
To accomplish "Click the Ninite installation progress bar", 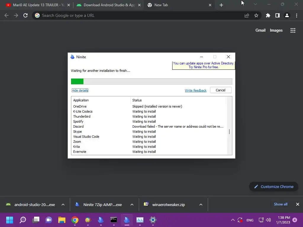I will click(x=151, y=82).
